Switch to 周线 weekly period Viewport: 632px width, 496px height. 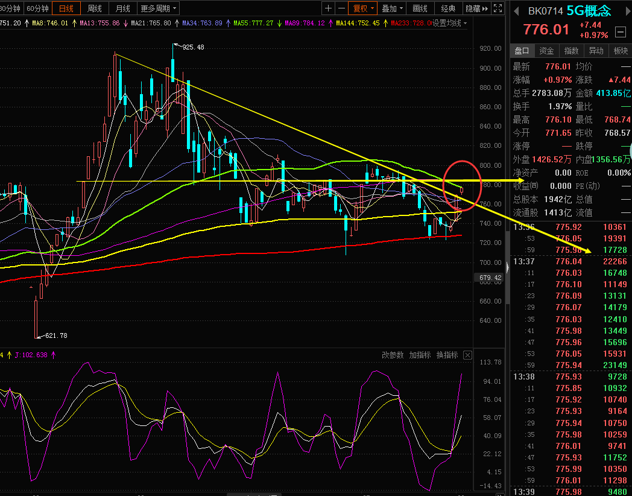(x=94, y=8)
